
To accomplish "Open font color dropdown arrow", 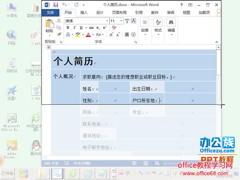I will (93, 35).
